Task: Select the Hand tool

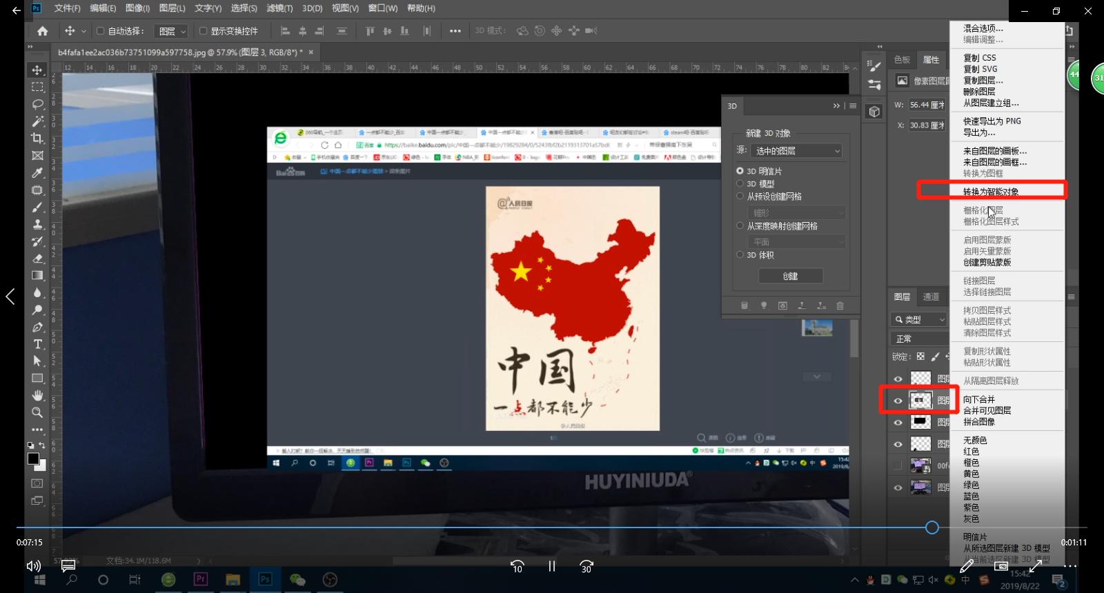Action: point(37,395)
